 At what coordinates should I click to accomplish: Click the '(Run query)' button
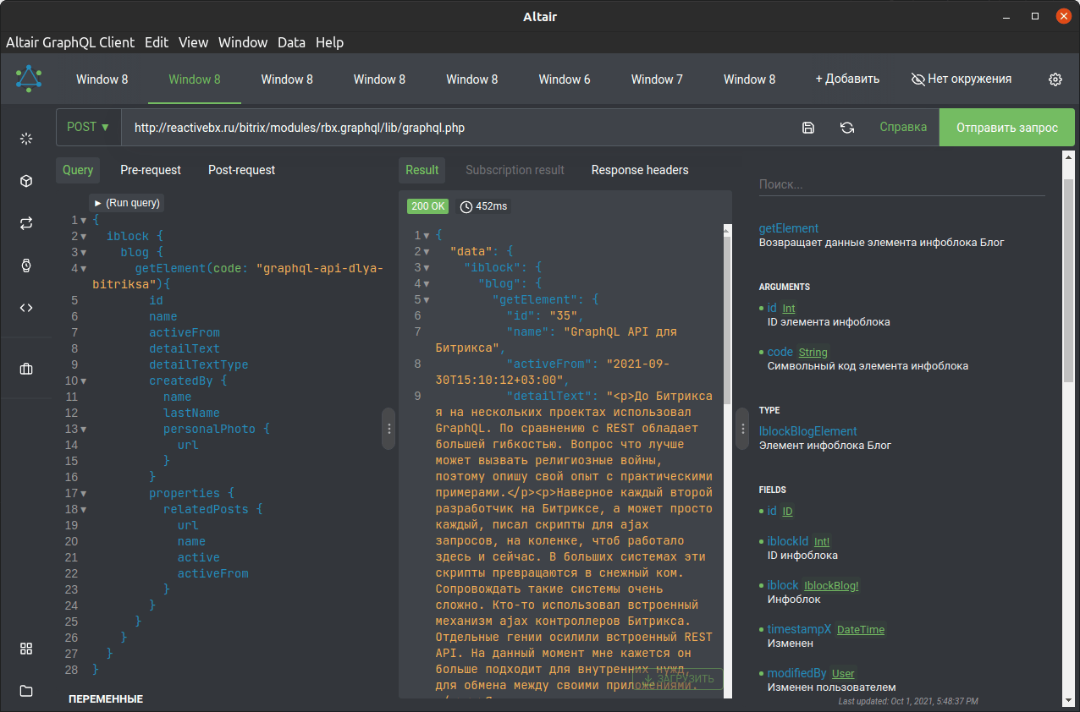point(127,203)
